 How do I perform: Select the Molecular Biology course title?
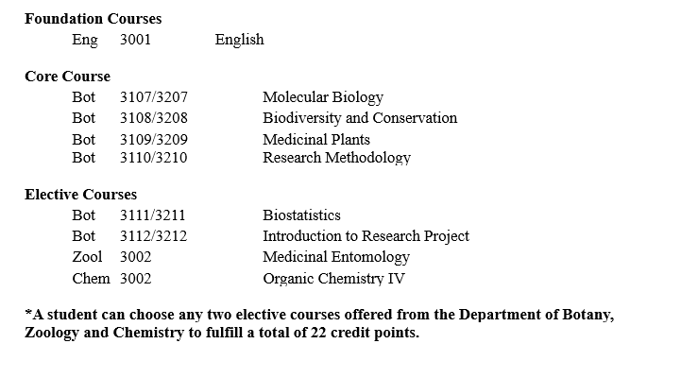click(323, 97)
